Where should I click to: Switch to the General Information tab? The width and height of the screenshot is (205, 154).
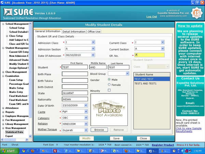tap(47, 31)
